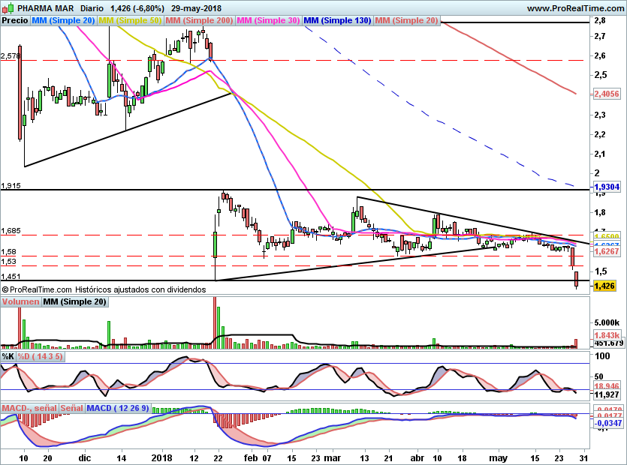Click the candlestick icon next to PHARMA MAR
Viewport: 627px width, 465px height.
pos(8,7)
